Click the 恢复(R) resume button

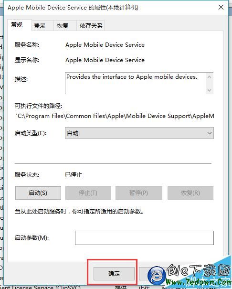[x=190, y=193]
